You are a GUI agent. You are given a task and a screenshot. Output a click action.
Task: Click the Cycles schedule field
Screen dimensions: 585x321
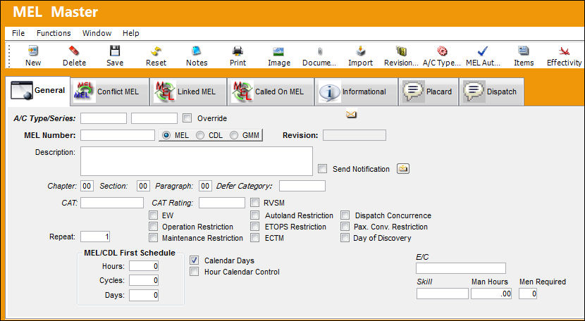coord(144,280)
